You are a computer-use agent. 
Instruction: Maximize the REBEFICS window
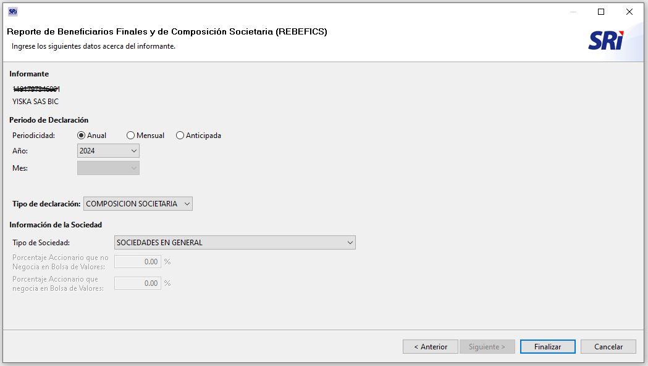pos(601,12)
